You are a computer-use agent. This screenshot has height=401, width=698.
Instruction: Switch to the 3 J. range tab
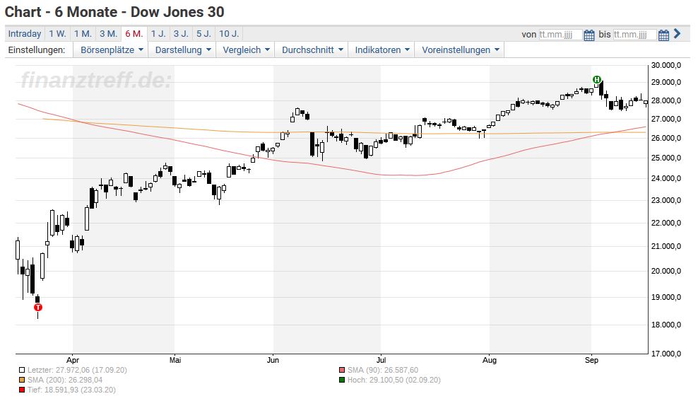181,34
